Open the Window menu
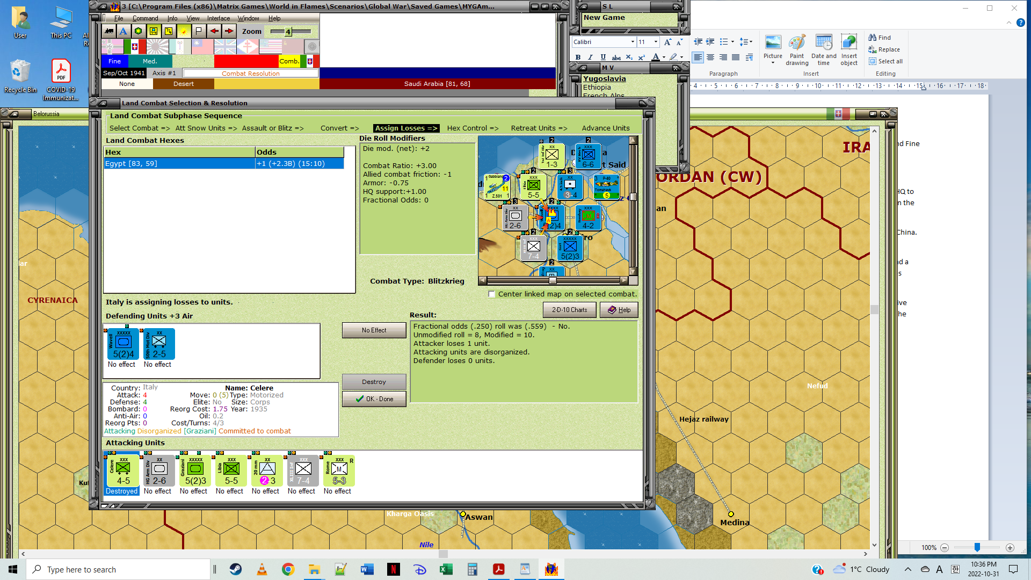This screenshot has height=580, width=1031. tap(248, 18)
